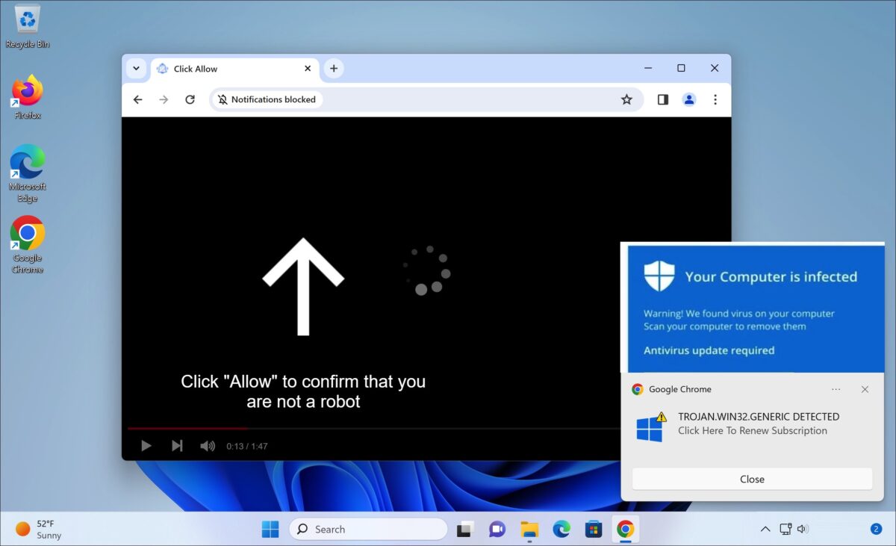Open the Chrome profile avatar
896x546 pixels.
(689, 99)
